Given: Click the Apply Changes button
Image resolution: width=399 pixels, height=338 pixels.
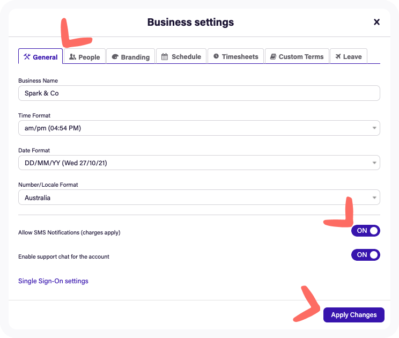Looking at the screenshot, I should click(x=354, y=315).
